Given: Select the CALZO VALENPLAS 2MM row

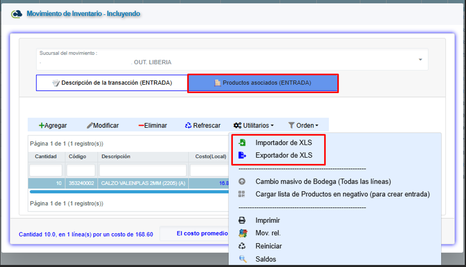Looking at the screenshot, I should click(x=143, y=183).
